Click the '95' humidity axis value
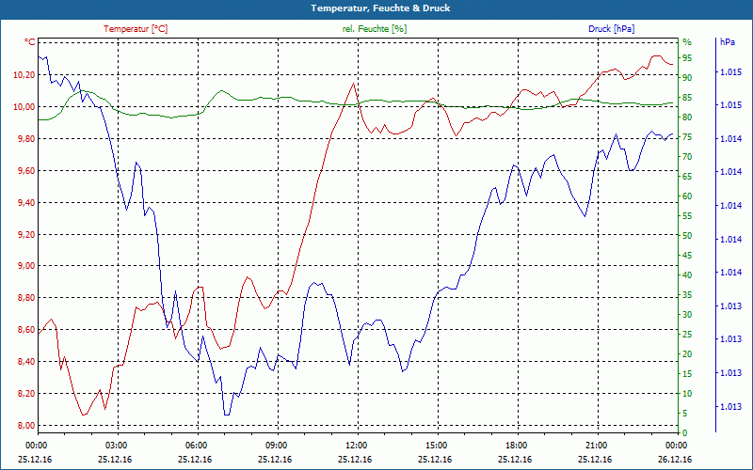Image resolution: width=753 pixels, height=470 pixels. pyautogui.click(x=687, y=58)
